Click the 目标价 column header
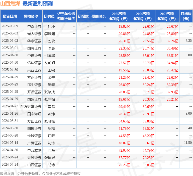The width and height of the screenshot is (193, 176). (x=186, y=16)
